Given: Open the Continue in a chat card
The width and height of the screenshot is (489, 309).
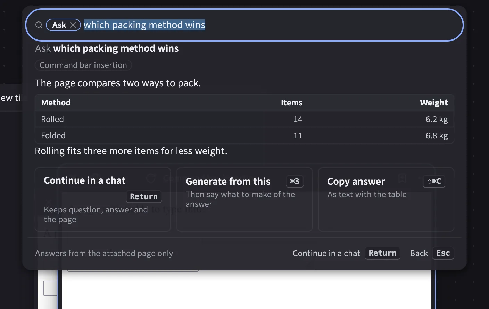Looking at the screenshot, I should click(103, 200).
